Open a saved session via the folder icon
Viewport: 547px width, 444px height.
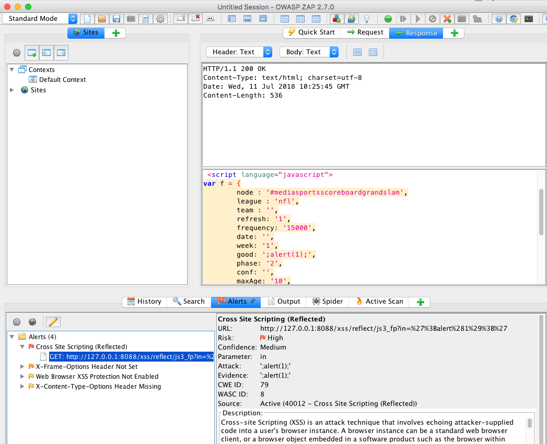coord(102,18)
